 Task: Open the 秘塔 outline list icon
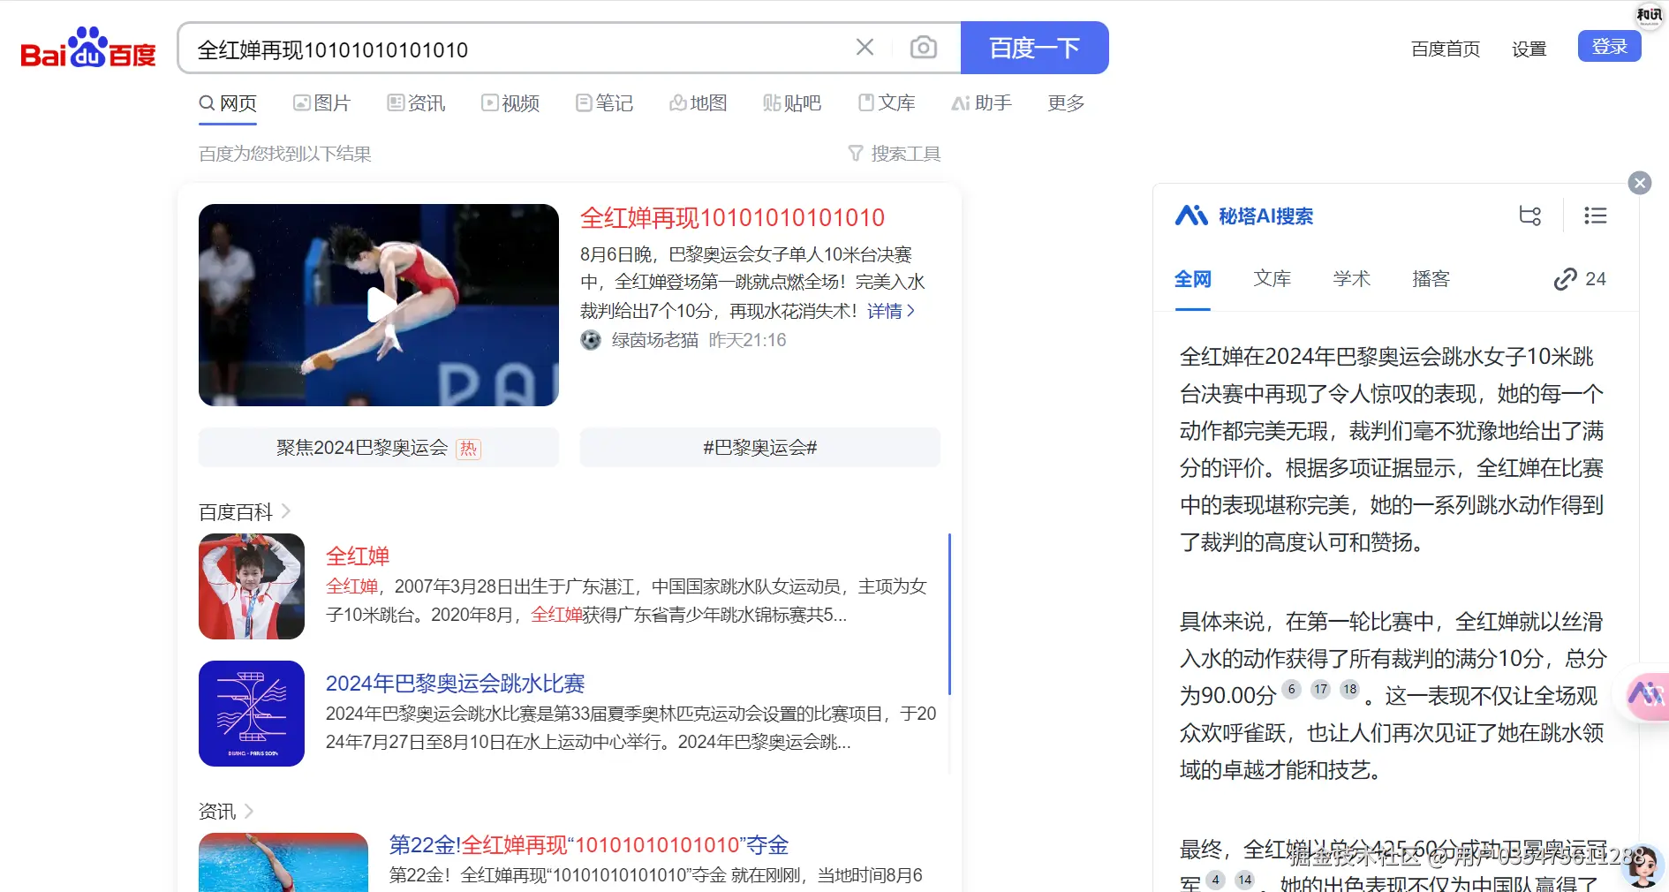tap(1596, 215)
